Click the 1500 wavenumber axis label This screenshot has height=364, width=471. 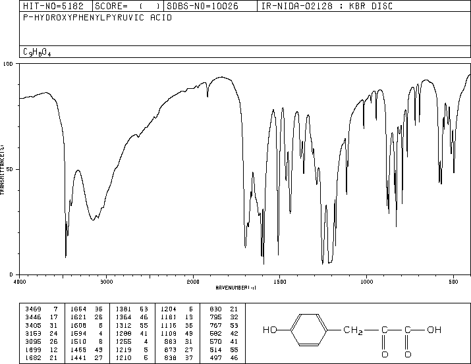(280, 282)
